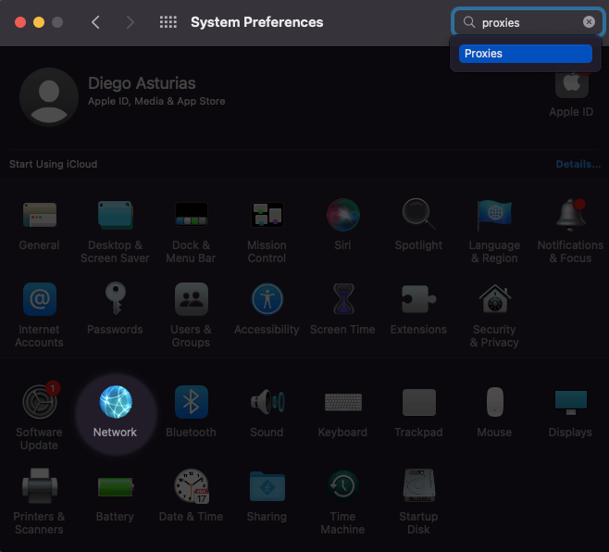Screen dimensions: 609x552
Task: Click inside the search field
Action: pyautogui.click(x=528, y=22)
